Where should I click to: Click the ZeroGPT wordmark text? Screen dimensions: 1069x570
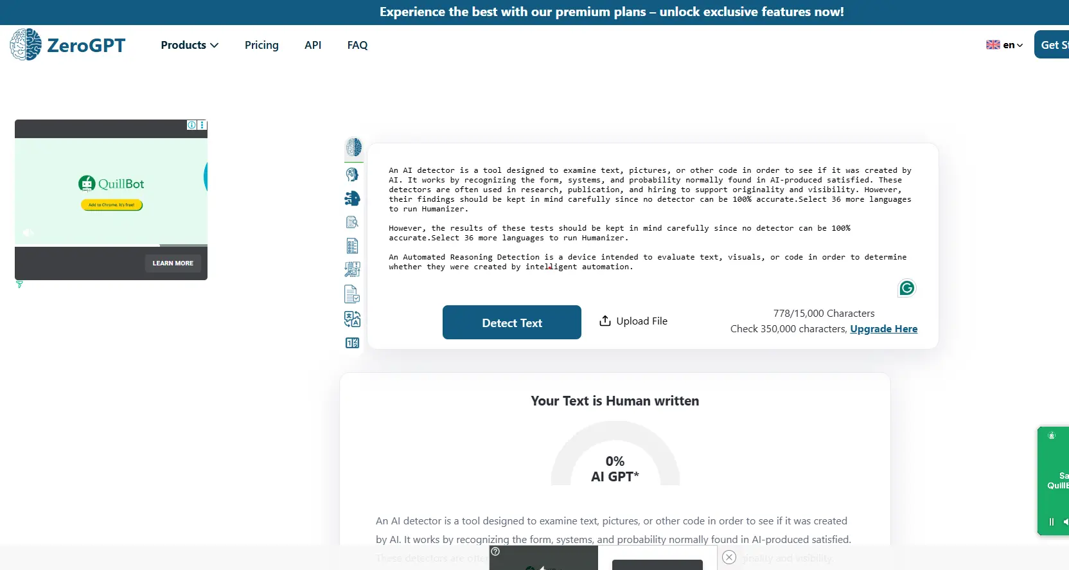tap(86, 45)
